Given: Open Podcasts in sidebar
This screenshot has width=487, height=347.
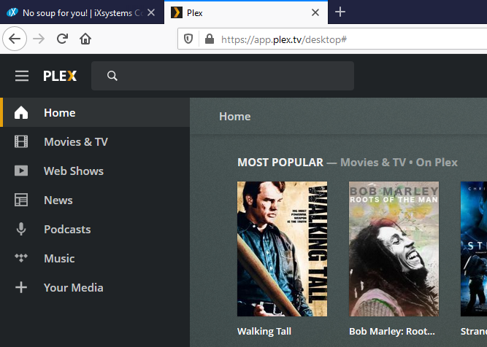Looking at the screenshot, I should pyautogui.click(x=95, y=229).
